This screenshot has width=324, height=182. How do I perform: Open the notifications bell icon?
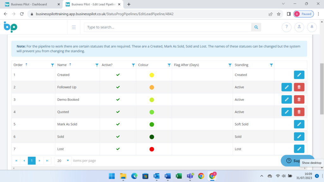[312, 27]
